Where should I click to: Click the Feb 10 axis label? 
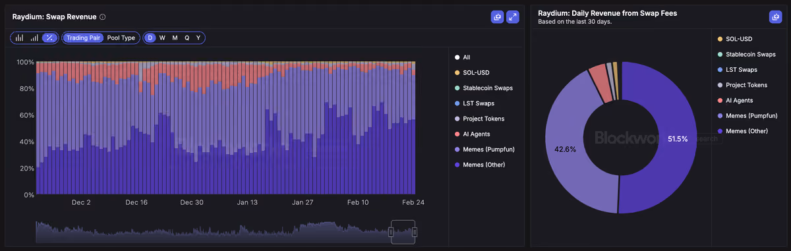click(358, 202)
